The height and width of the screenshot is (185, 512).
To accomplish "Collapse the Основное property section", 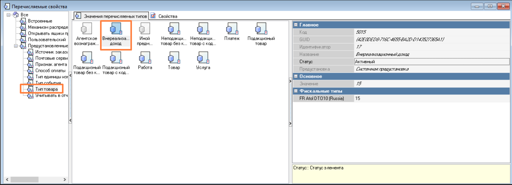I will pyautogui.click(x=296, y=76).
